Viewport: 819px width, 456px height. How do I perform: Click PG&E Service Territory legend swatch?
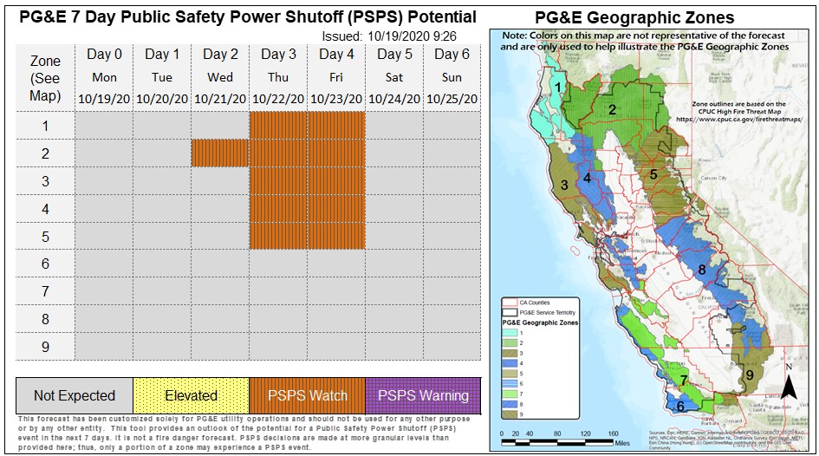pyautogui.click(x=510, y=312)
